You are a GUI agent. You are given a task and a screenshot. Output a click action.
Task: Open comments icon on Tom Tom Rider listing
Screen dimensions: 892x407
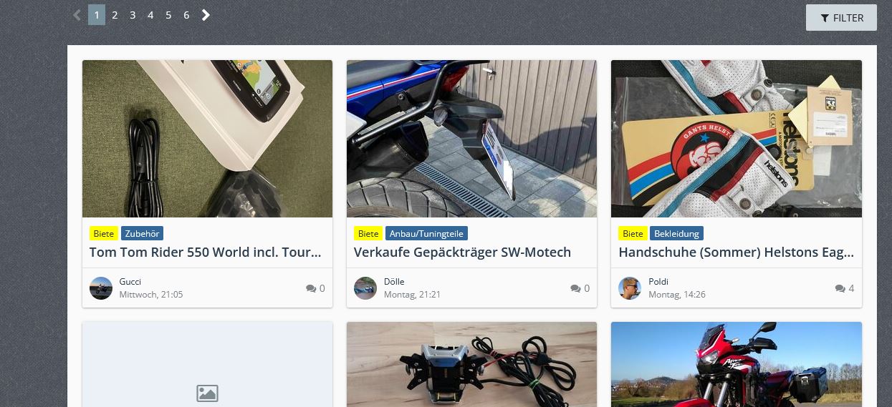311,288
